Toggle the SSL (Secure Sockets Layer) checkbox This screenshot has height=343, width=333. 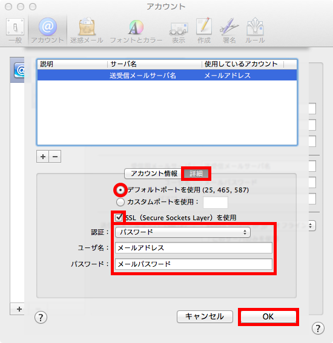pos(119,217)
